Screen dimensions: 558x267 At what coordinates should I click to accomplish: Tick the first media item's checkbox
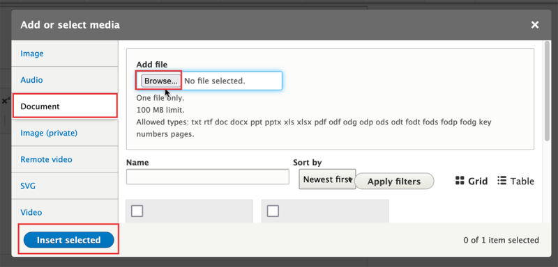[137, 211]
